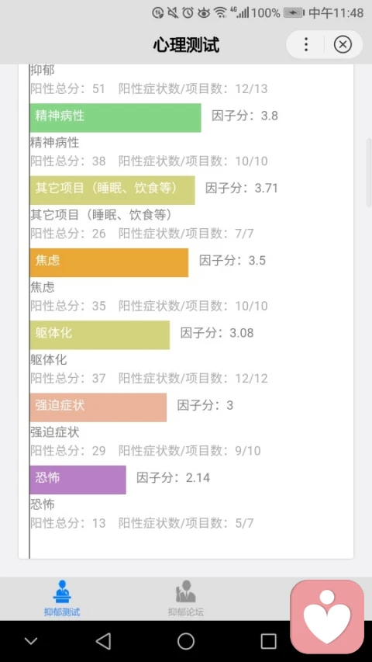Image resolution: width=372 pixels, height=662 pixels.
Task: Tap the Android home circle button
Action: (186, 641)
